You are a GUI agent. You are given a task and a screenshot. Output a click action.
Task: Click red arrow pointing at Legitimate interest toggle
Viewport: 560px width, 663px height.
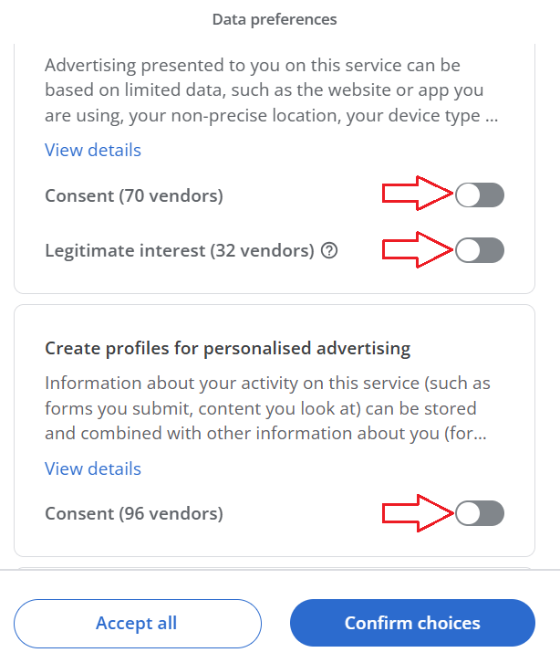click(418, 250)
